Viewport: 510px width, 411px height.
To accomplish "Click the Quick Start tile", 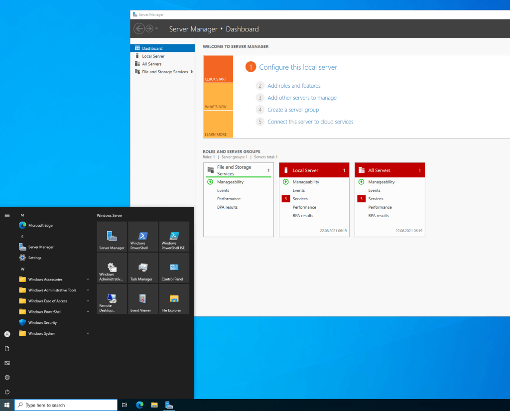I will 218,69.
